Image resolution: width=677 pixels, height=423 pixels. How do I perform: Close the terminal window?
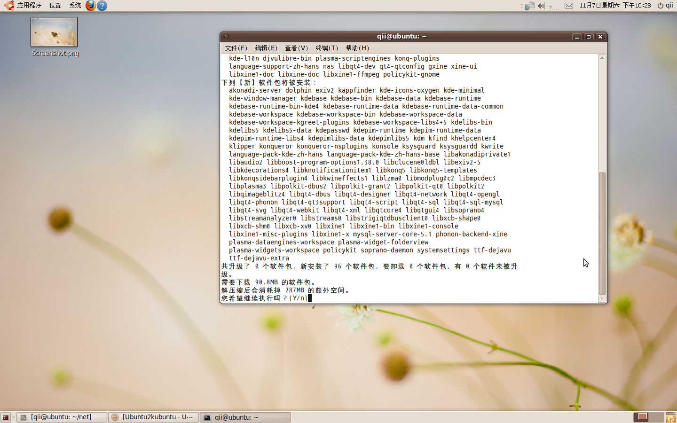[x=600, y=37]
